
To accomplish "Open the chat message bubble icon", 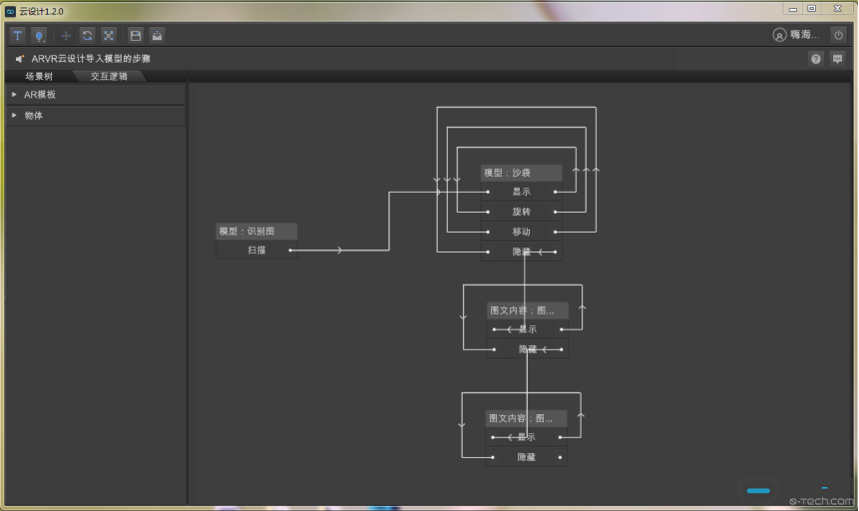I will (x=837, y=59).
